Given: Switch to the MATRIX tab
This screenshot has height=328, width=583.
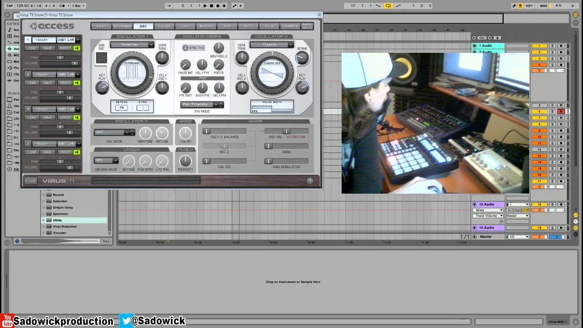Looking at the screenshot, I should 206,26.
